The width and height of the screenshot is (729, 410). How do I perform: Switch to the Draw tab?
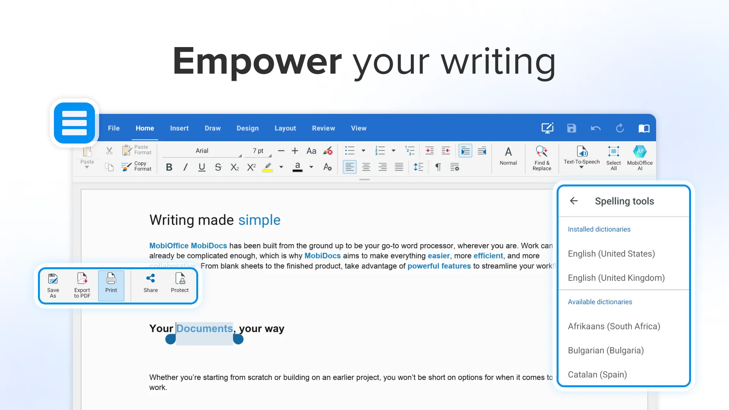click(x=213, y=128)
